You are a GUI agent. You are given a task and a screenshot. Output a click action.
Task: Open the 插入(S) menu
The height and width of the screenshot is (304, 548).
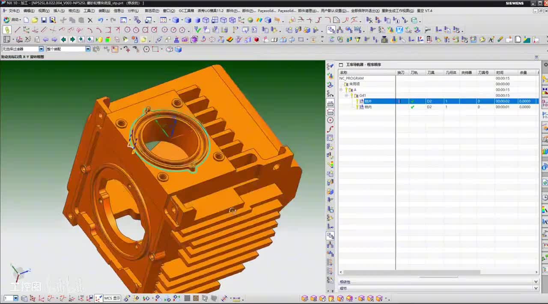click(59, 11)
